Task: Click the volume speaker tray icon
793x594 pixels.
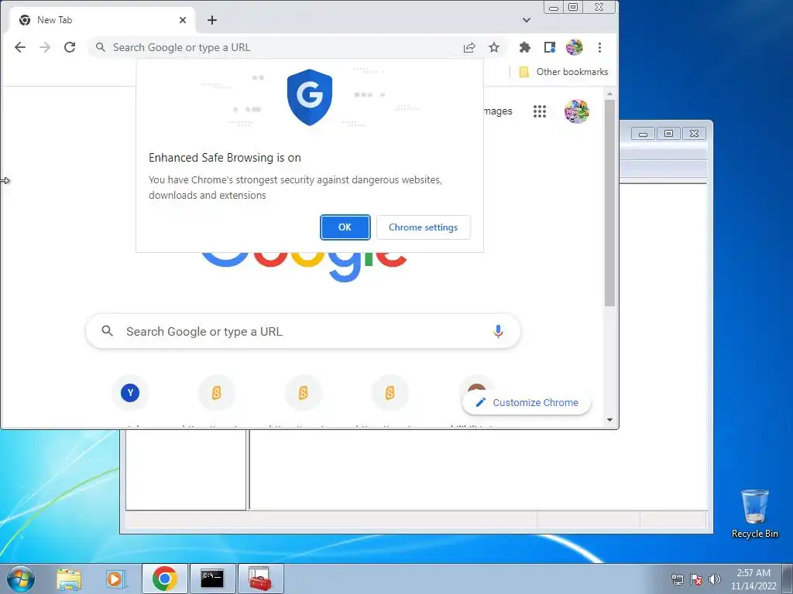Action: point(715,579)
